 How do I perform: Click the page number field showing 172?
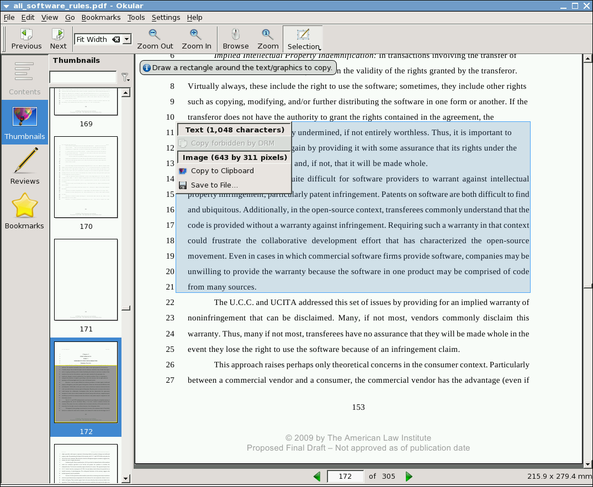(345, 477)
